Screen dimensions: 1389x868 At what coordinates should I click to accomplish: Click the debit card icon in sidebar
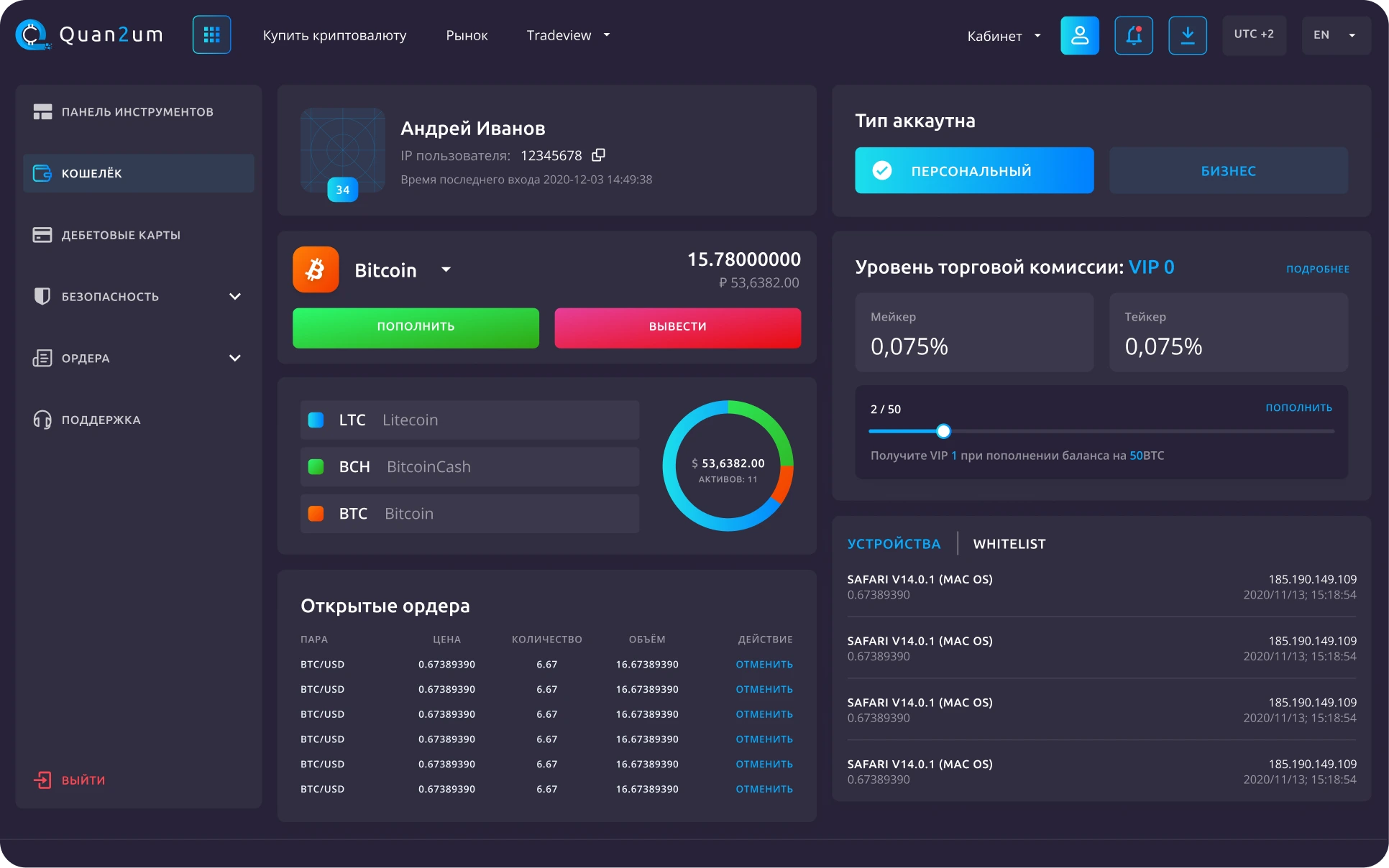pos(42,235)
